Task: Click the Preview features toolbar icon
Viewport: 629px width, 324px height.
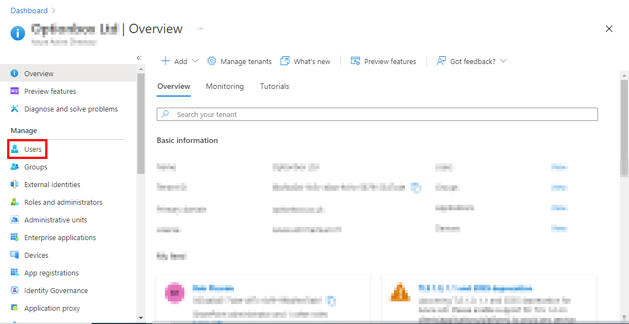Action: (355, 61)
